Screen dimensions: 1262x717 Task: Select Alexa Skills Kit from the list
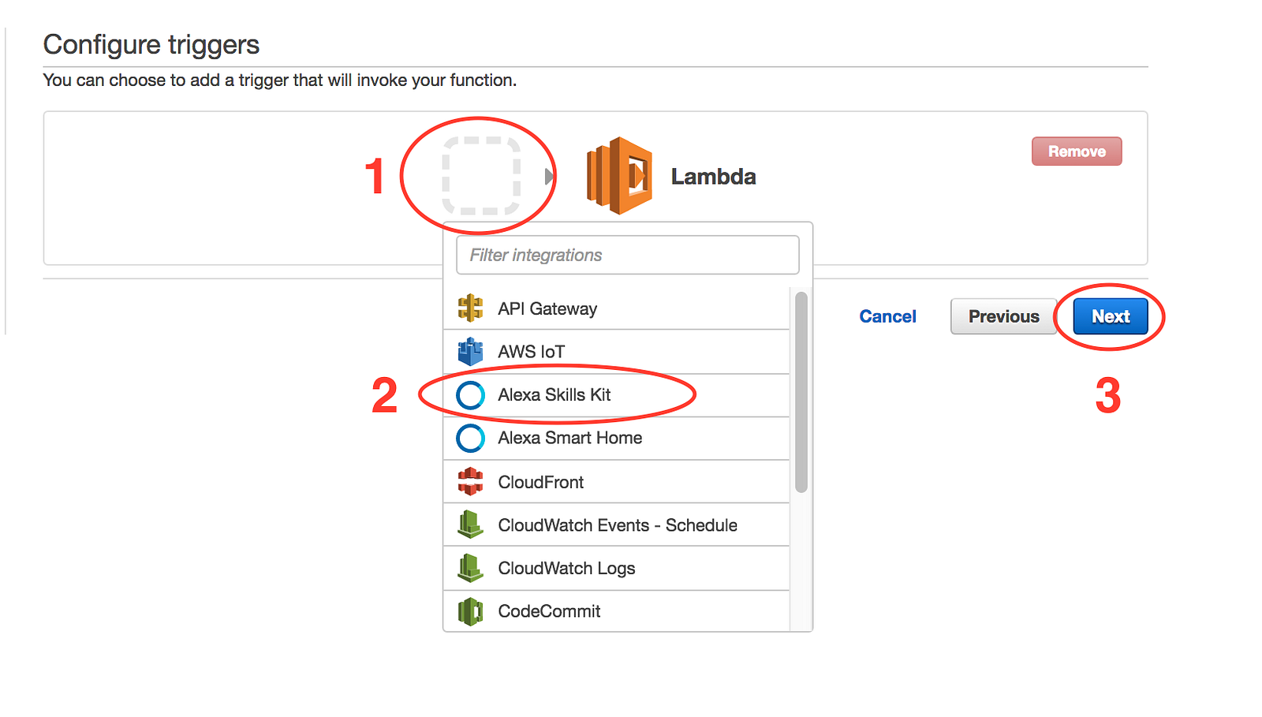pos(554,395)
